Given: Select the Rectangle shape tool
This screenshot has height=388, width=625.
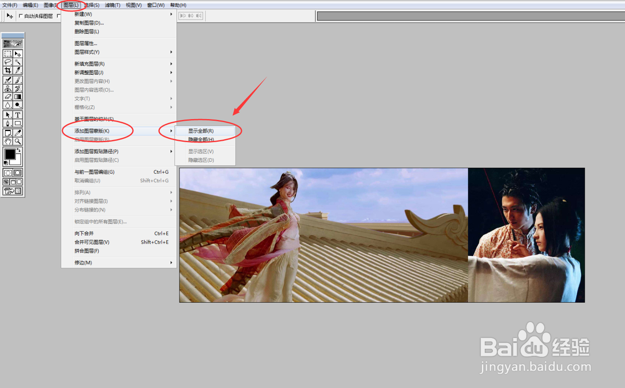Looking at the screenshot, I should coord(18,123).
